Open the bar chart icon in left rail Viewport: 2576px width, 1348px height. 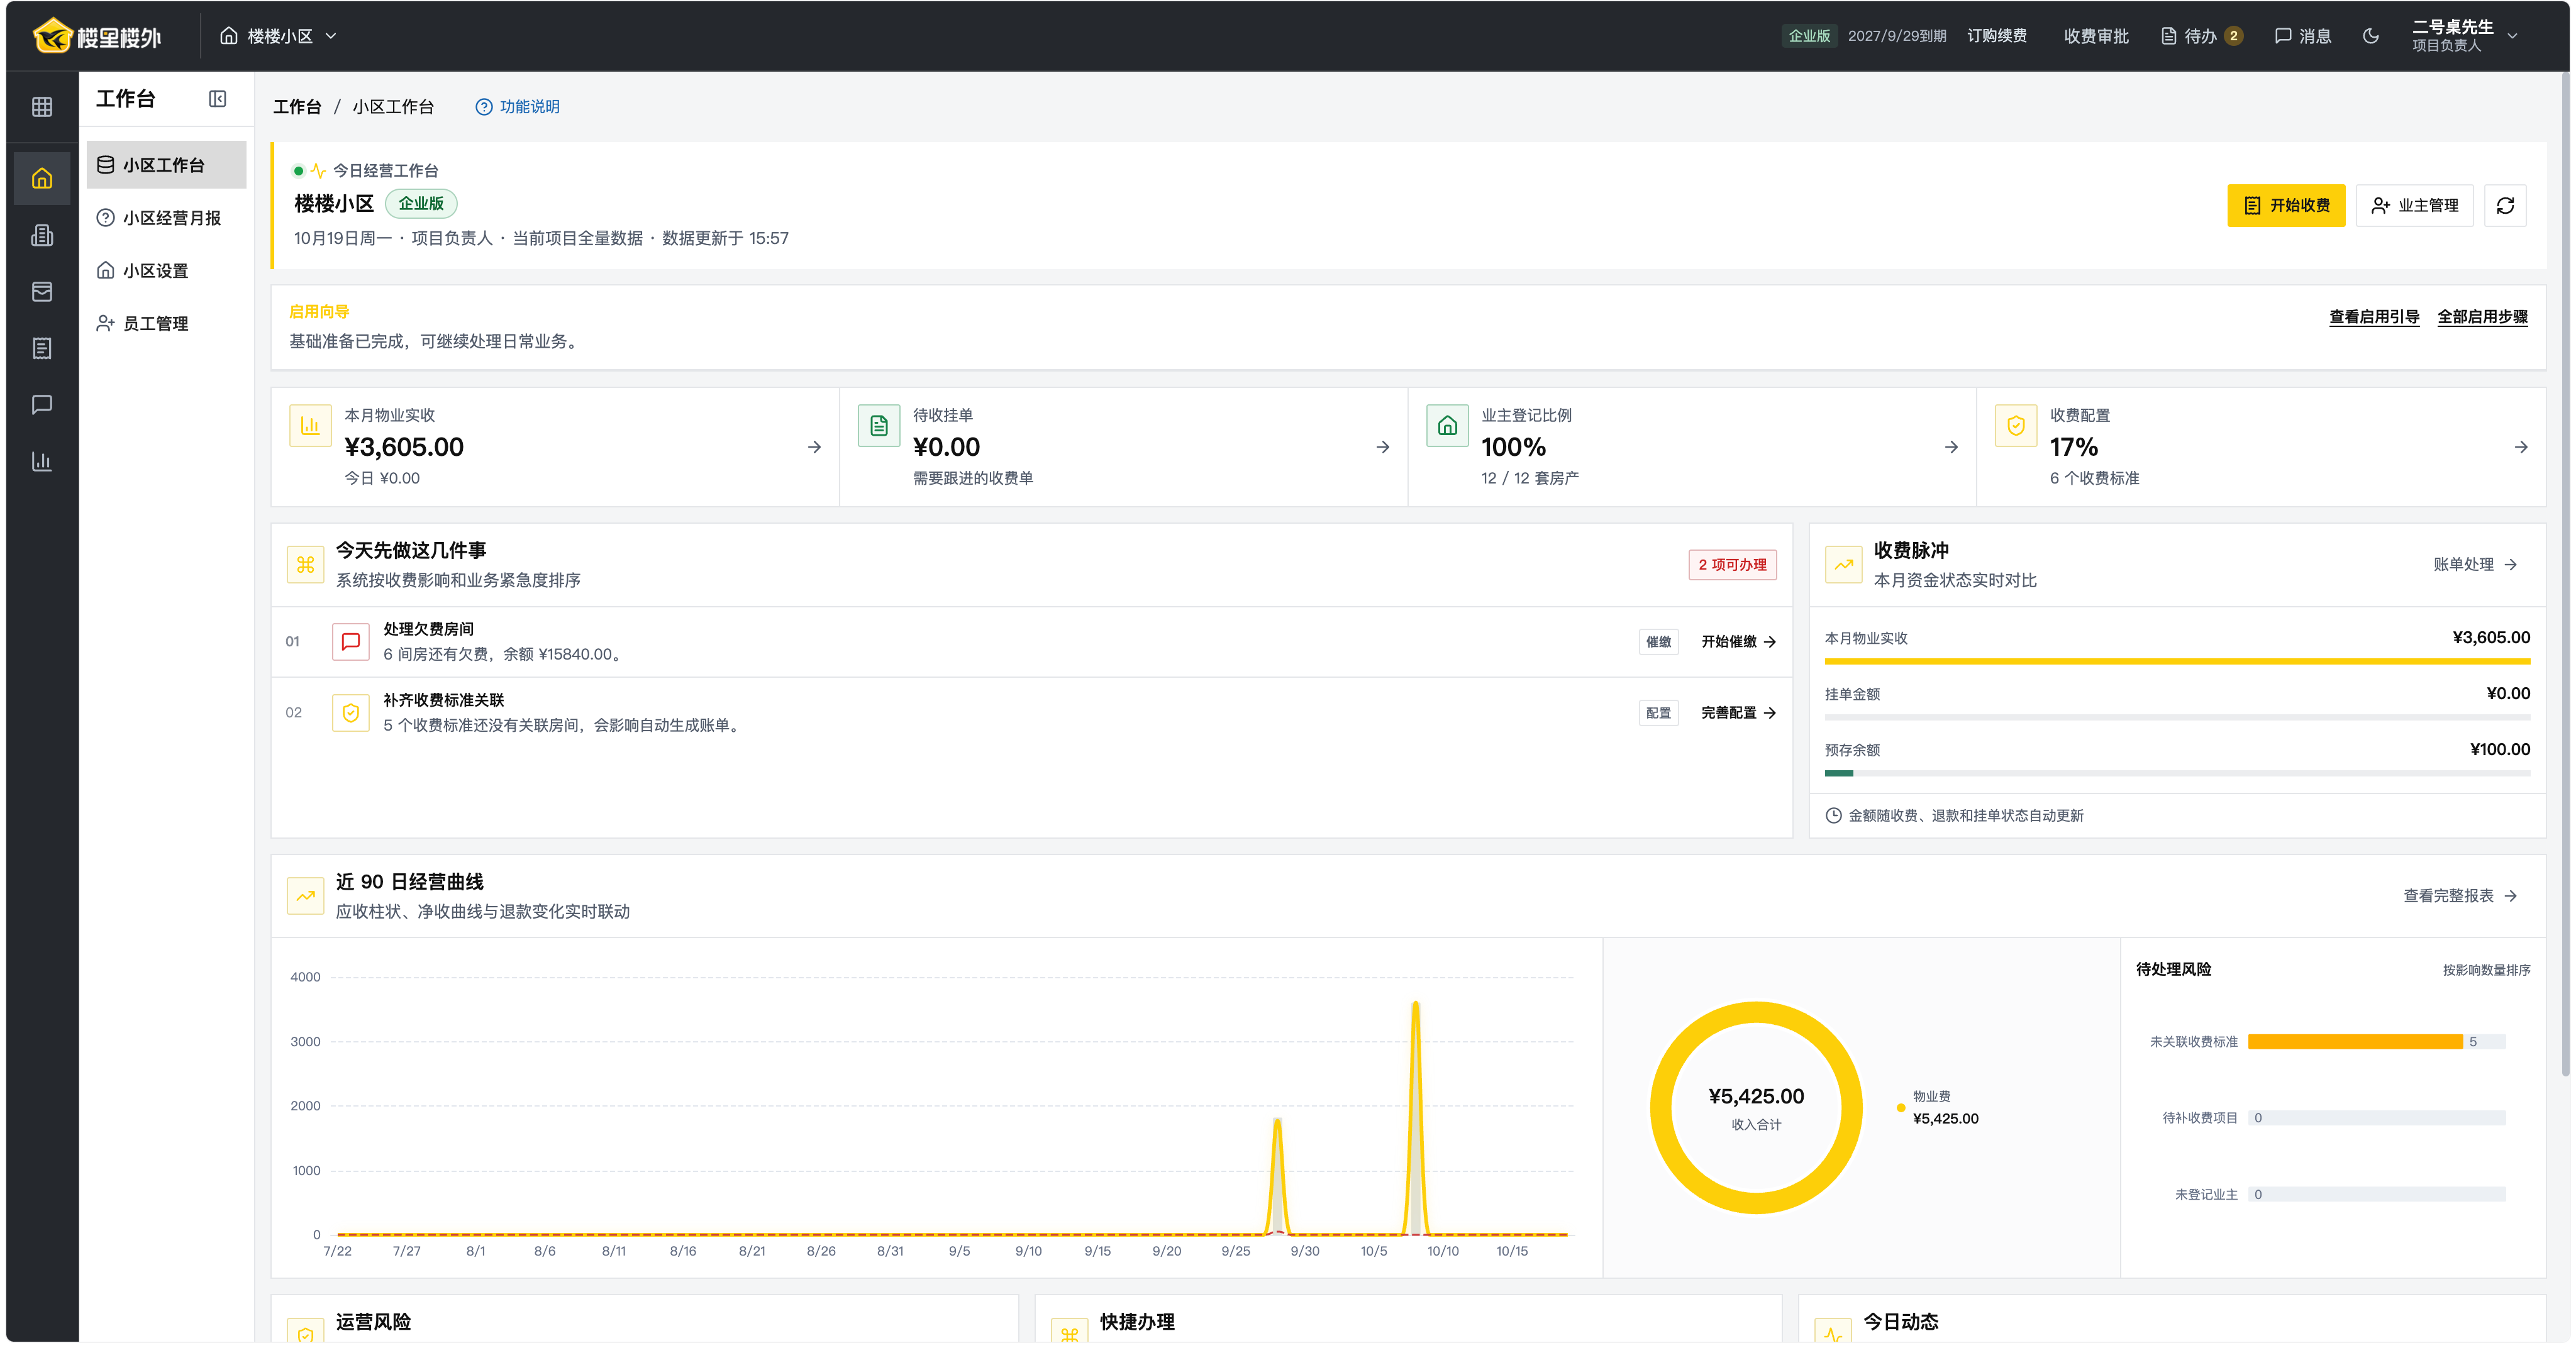click(x=42, y=461)
